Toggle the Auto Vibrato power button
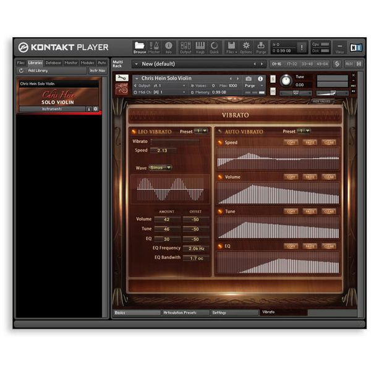This screenshot has height=371, width=371. coord(220,132)
